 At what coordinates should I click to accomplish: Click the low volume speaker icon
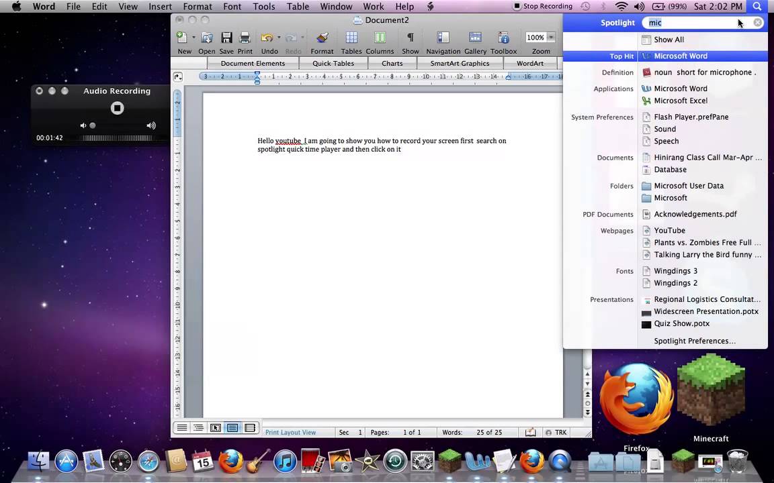pyautogui.click(x=83, y=125)
